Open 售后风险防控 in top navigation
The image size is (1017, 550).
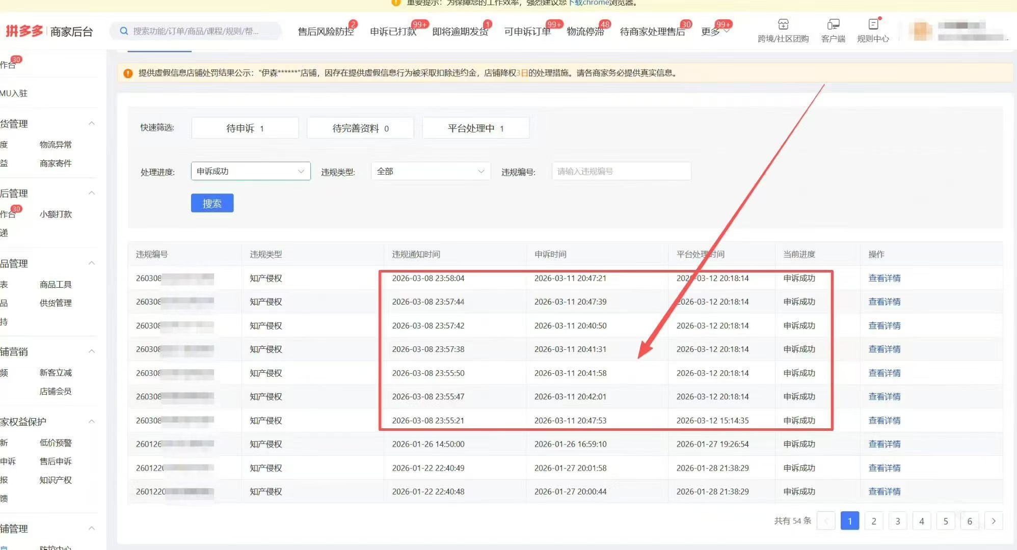pos(326,32)
